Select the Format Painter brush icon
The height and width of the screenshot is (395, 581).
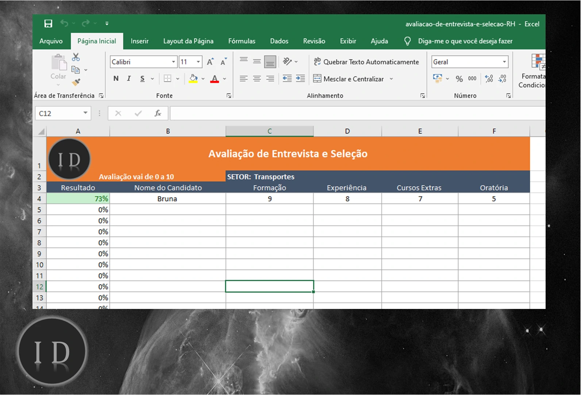tap(76, 82)
